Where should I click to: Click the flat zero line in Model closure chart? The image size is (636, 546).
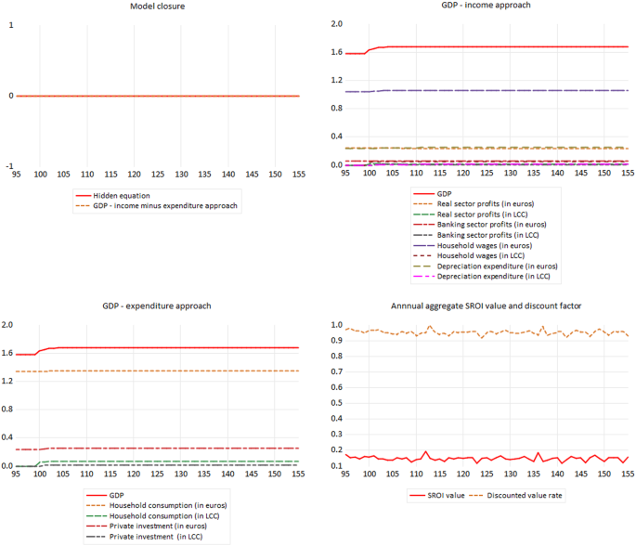click(158, 97)
